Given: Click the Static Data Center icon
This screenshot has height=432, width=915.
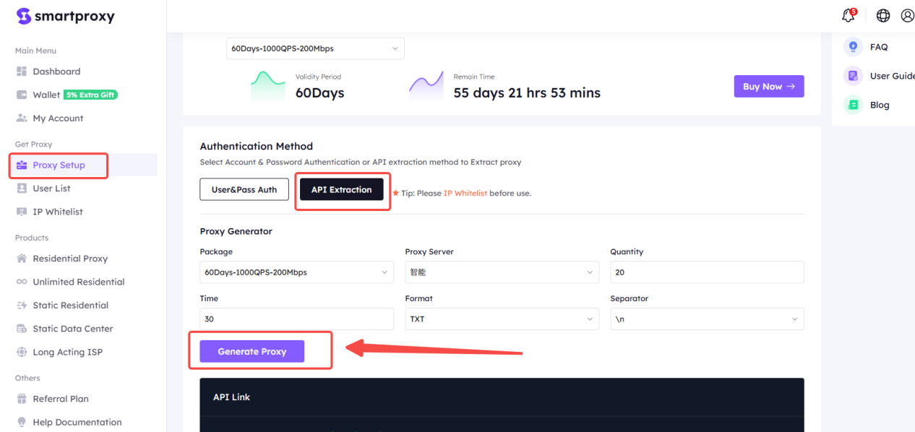Looking at the screenshot, I should [x=22, y=329].
